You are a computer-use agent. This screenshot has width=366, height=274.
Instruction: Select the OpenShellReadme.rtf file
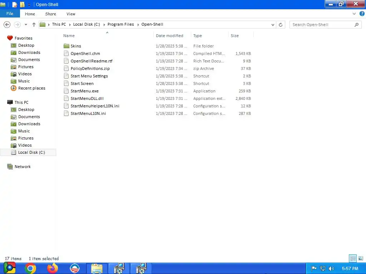tap(91, 61)
